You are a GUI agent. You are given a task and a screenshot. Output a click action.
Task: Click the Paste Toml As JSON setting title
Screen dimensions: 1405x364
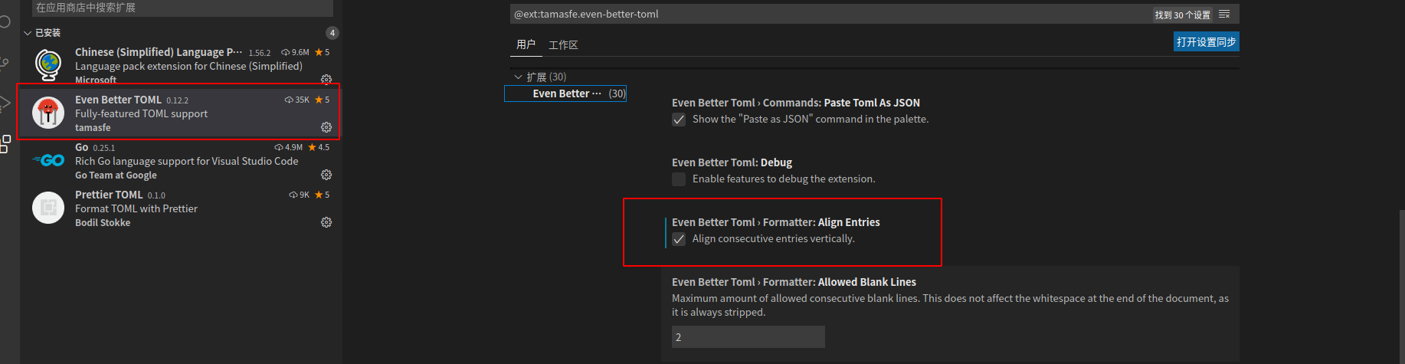point(796,103)
